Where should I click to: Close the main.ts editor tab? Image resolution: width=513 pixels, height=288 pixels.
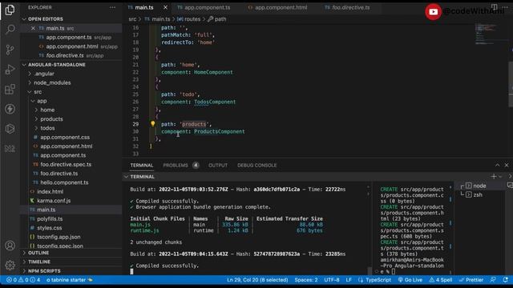point(165,7)
